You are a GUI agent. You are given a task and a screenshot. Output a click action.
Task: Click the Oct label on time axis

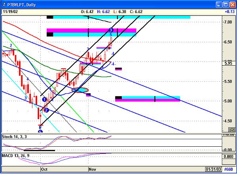[x=44, y=169]
